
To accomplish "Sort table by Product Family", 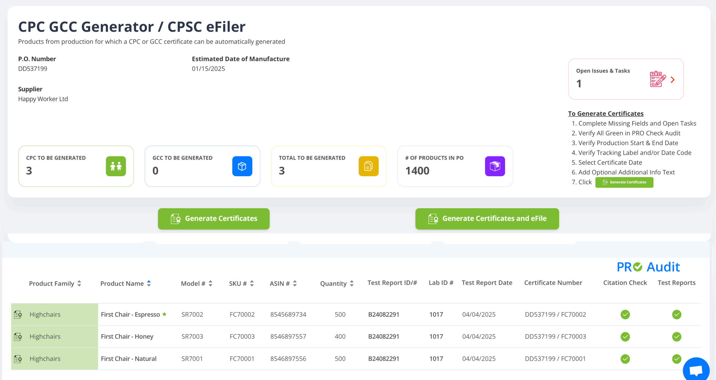I will pyautogui.click(x=79, y=284).
